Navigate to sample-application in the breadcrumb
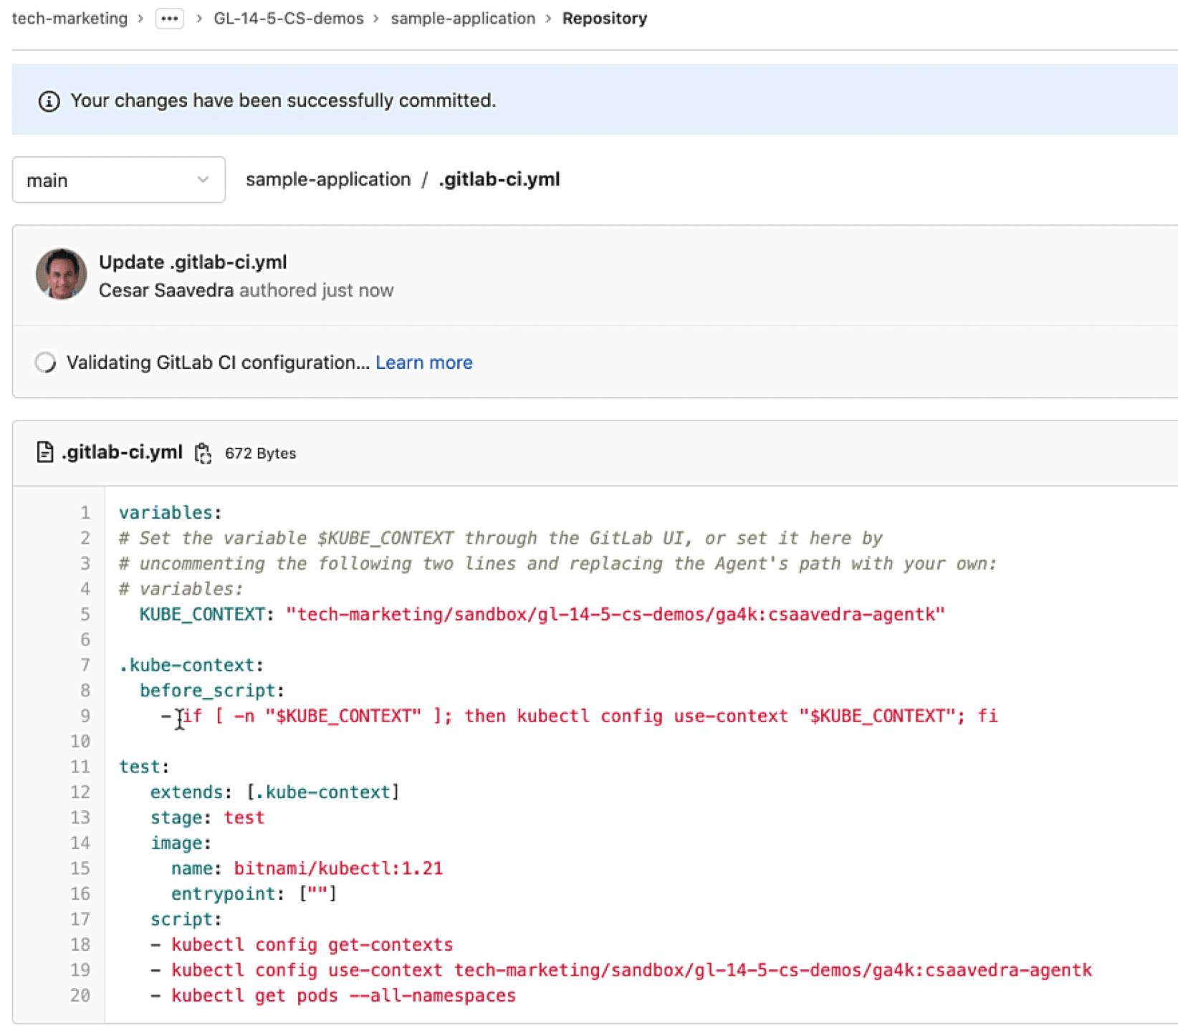Screen dimensions: 1178x1036 462,19
